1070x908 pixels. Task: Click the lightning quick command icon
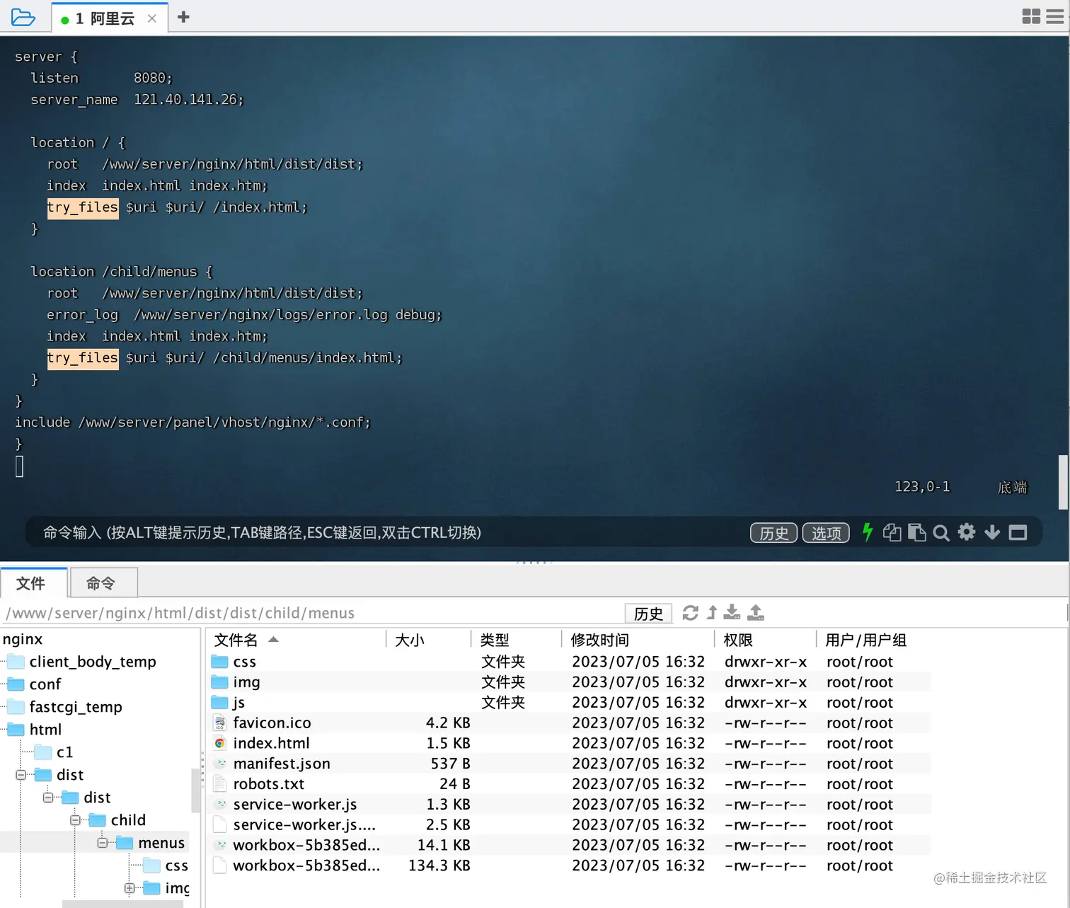click(868, 532)
